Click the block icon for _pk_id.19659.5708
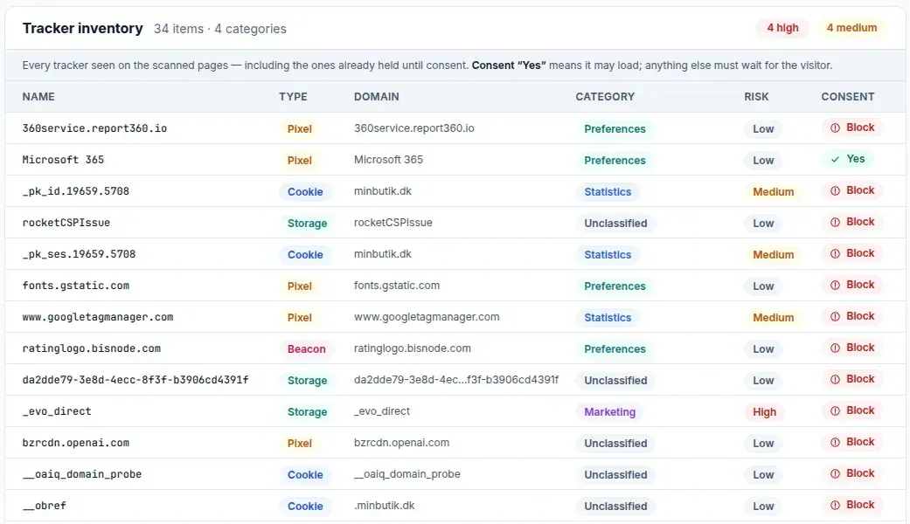 tap(835, 190)
